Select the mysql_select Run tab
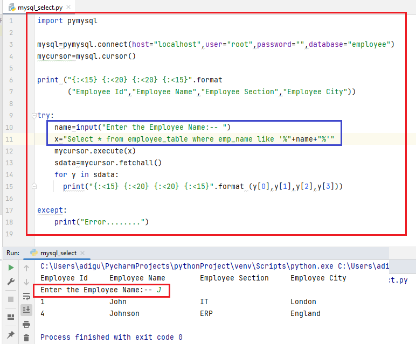Viewport: 416px width, 344px height. tap(58, 253)
